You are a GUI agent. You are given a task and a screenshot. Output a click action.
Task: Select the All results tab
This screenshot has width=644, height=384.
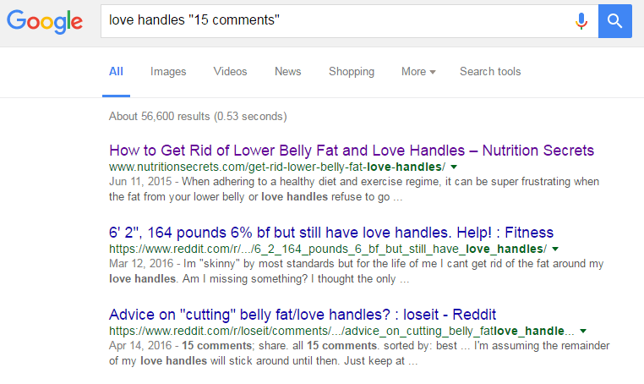point(116,72)
